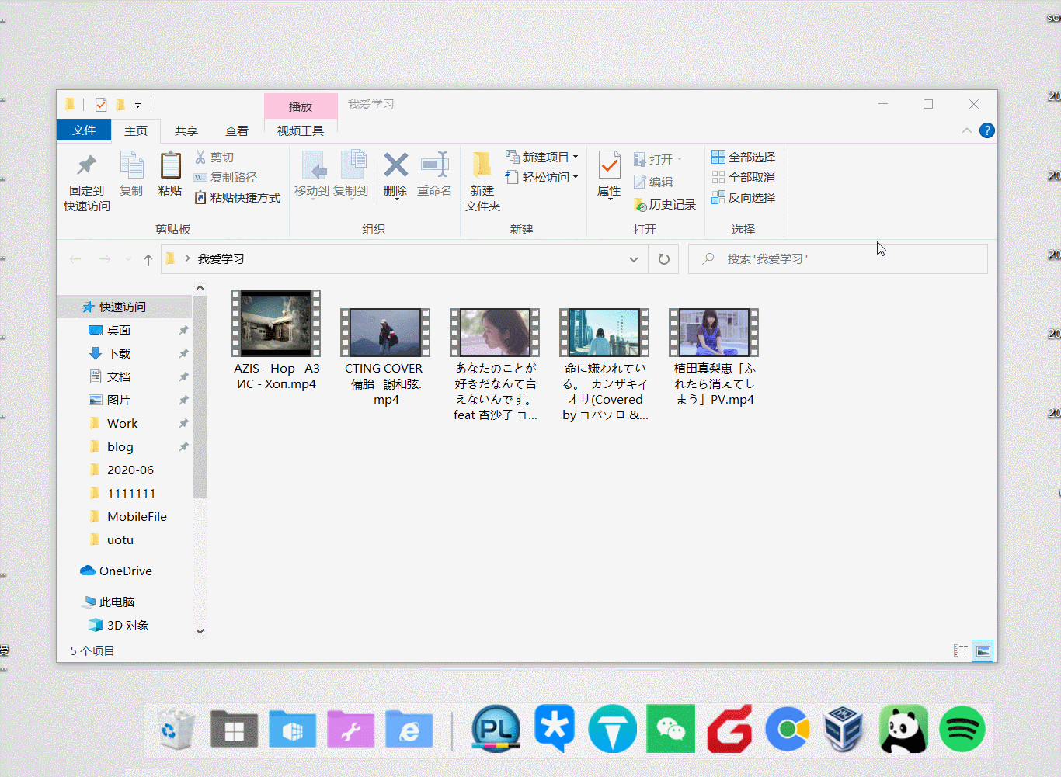Click 全部选择 to select all
Viewport: 1061px width, 777px height.
pyautogui.click(x=743, y=157)
